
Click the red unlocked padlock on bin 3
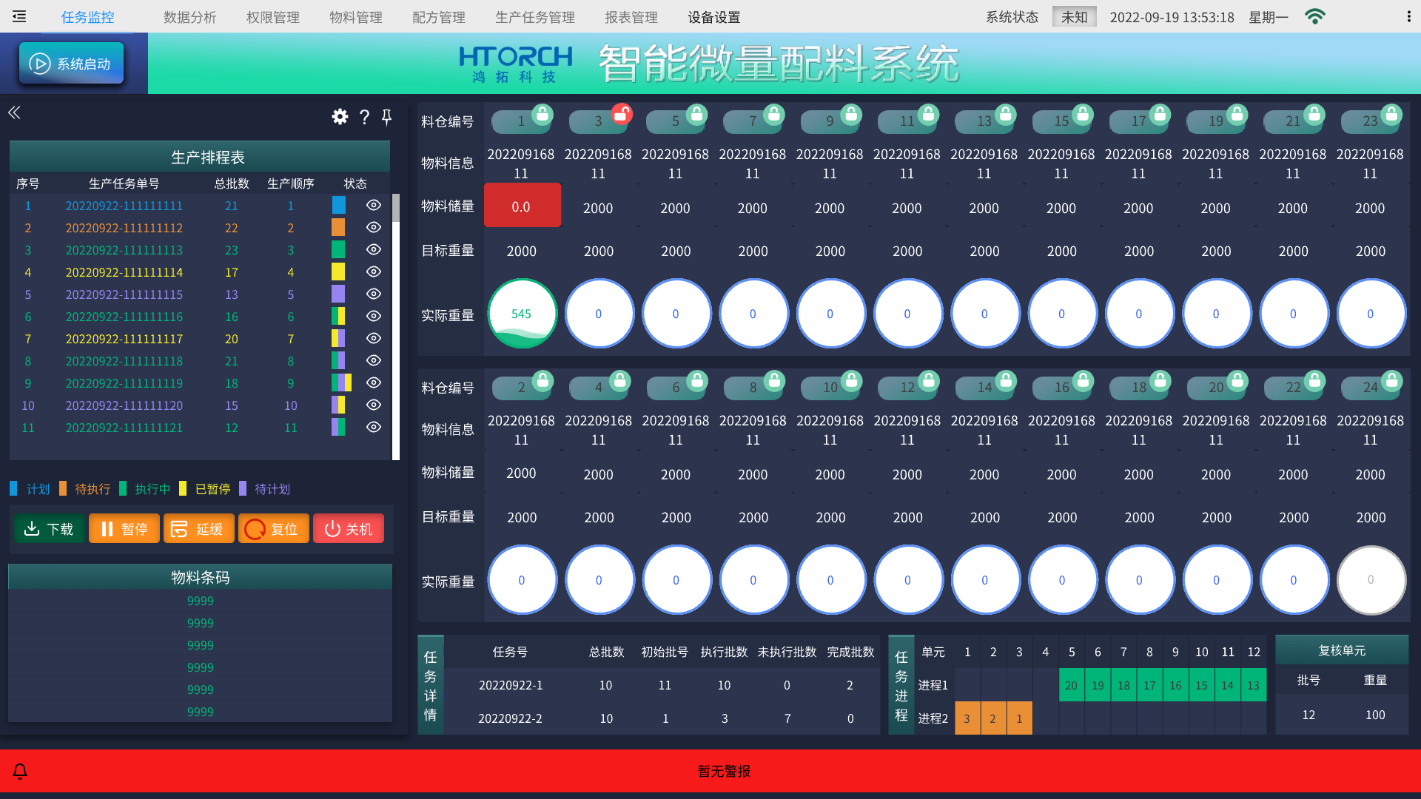coord(622,114)
